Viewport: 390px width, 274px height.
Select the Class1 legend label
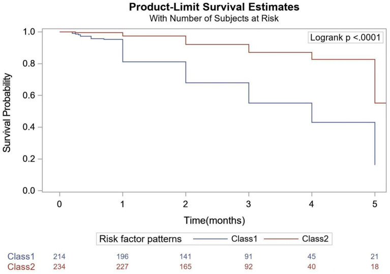click(244, 239)
